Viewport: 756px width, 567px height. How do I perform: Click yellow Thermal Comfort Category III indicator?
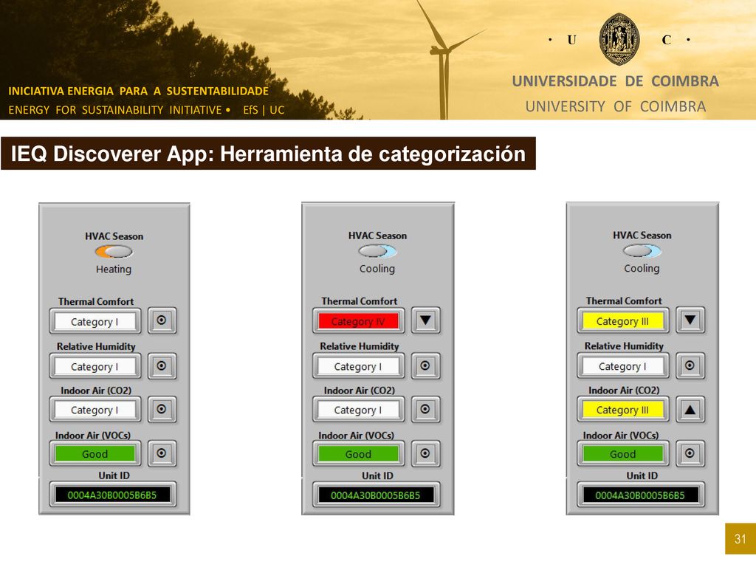pyautogui.click(x=623, y=321)
